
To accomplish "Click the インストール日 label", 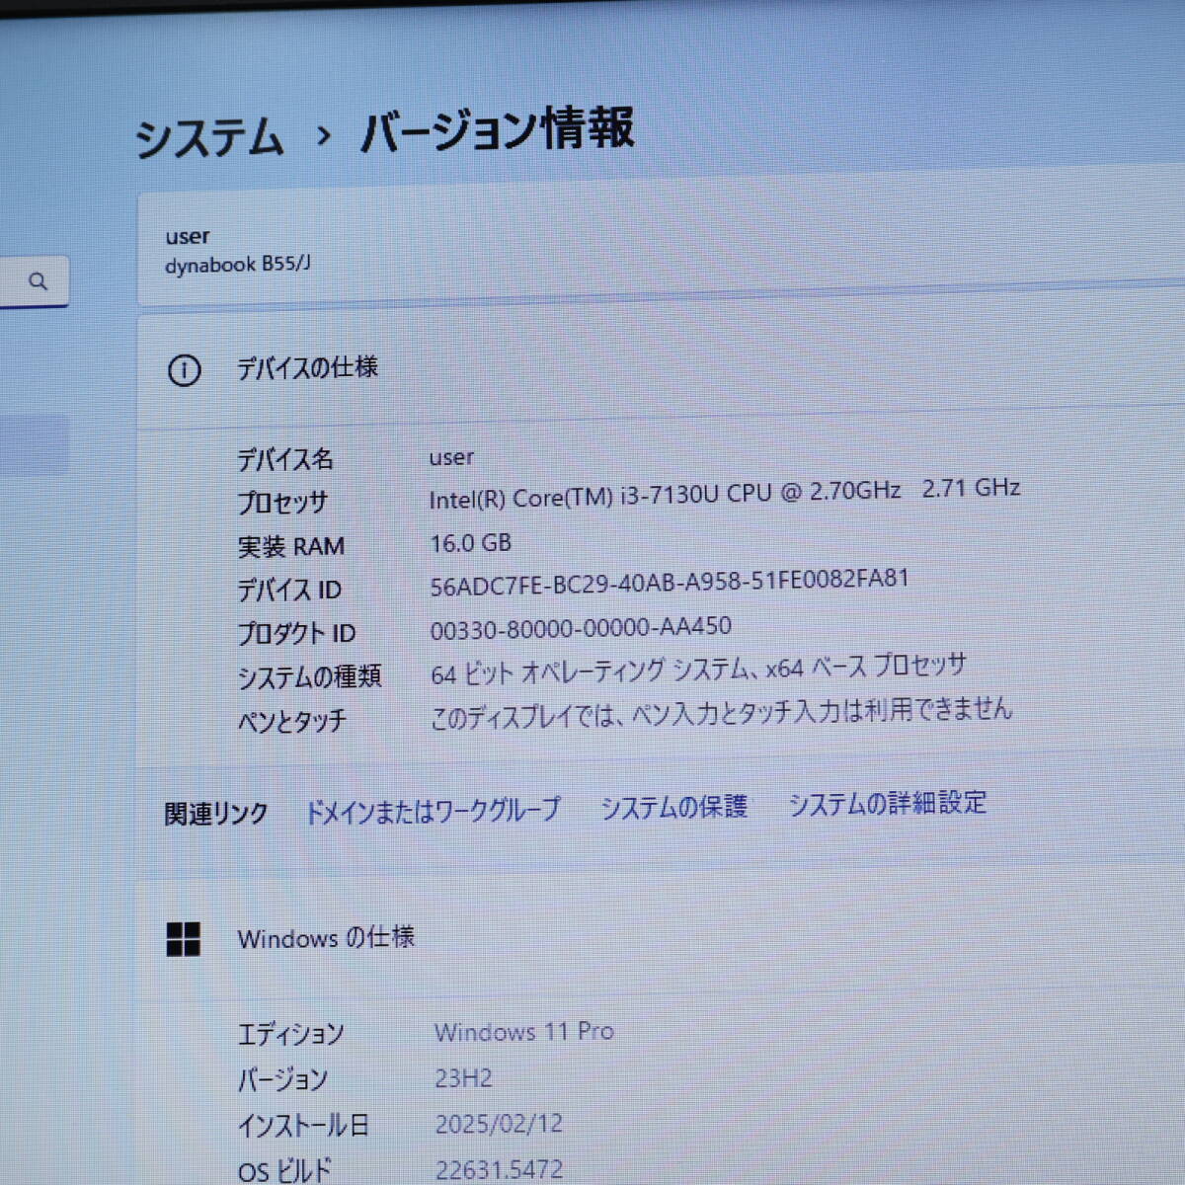I will [303, 1125].
